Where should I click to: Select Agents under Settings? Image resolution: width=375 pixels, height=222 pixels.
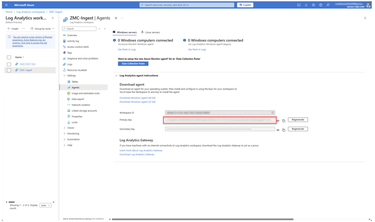click(75, 88)
